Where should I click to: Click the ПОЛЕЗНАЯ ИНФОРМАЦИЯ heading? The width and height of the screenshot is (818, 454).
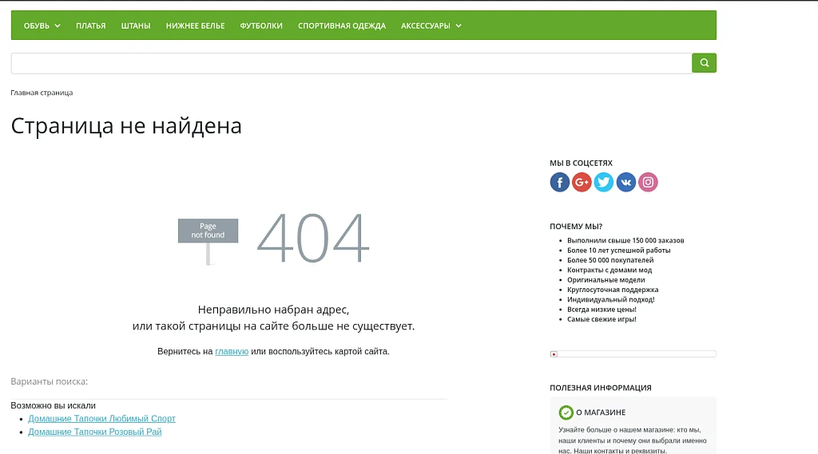coord(601,388)
